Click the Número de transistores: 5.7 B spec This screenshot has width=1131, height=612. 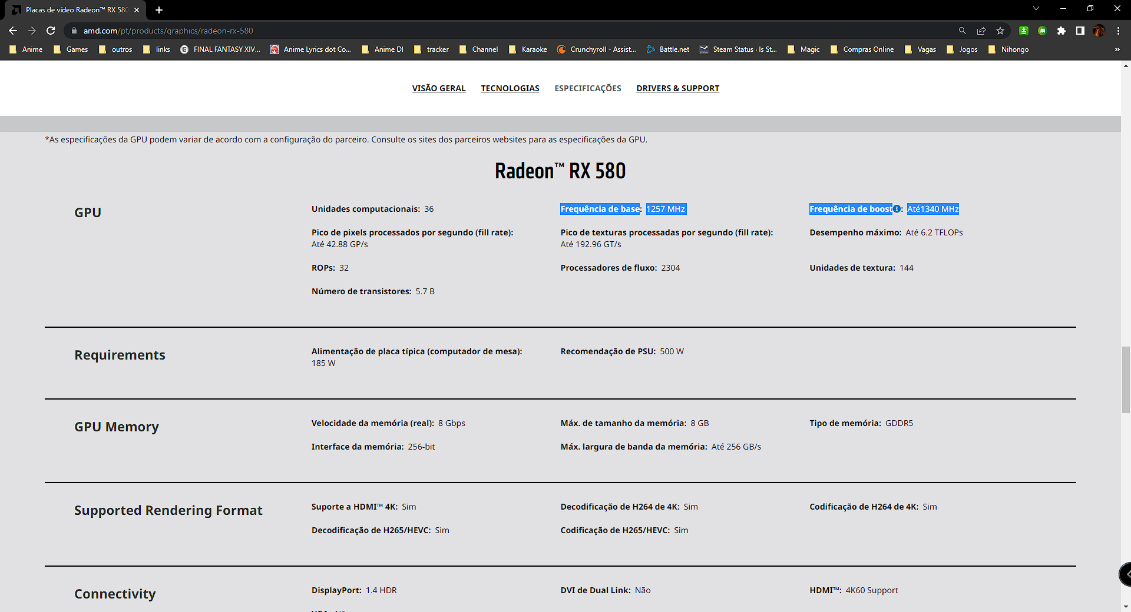click(x=373, y=291)
